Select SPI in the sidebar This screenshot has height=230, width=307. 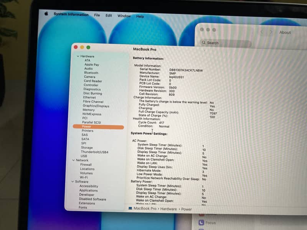click(x=84, y=143)
